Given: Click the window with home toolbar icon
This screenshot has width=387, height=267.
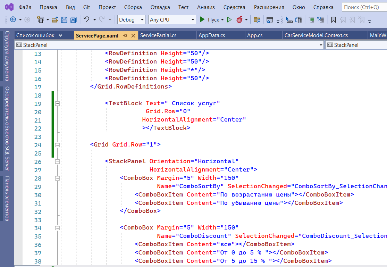Looking at the screenshot, I should (270, 20).
